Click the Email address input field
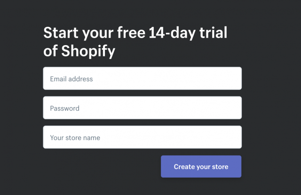The height and width of the screenshot is (195, 301). (x=142, y=78)
